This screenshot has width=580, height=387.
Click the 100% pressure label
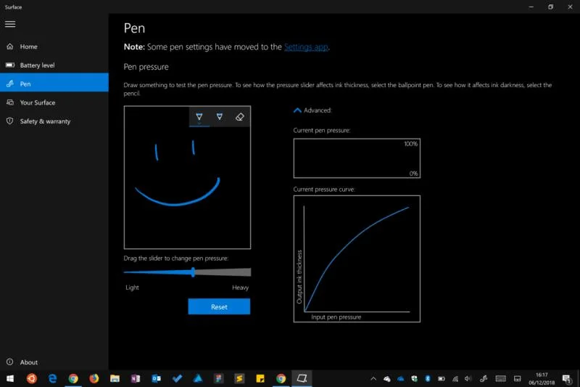click(x=410, y=144)
